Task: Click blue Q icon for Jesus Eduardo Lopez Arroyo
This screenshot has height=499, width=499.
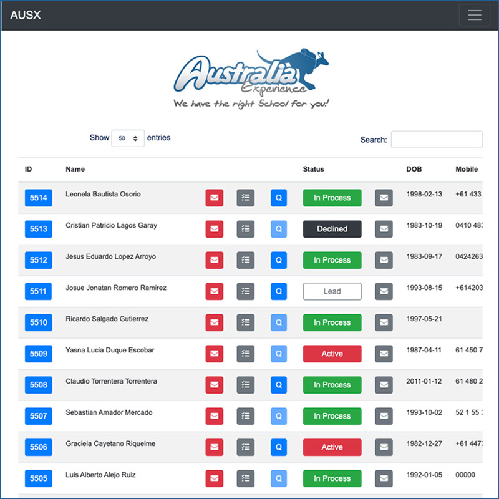Action: coord(278,260)
